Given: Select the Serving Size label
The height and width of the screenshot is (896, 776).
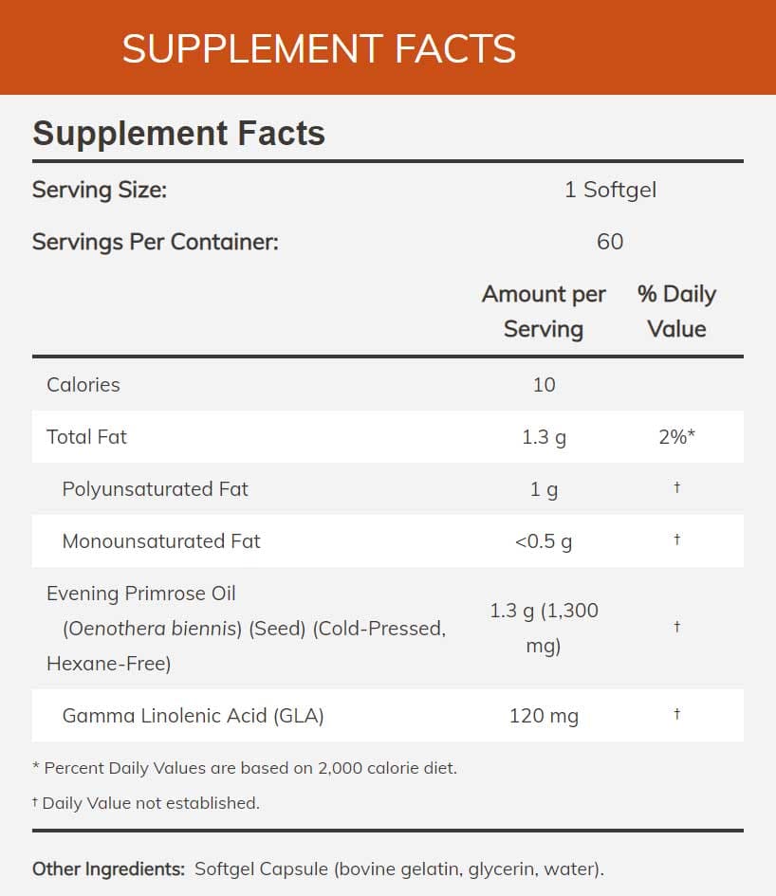Looking at the screenshot, I should coord(100,190).
